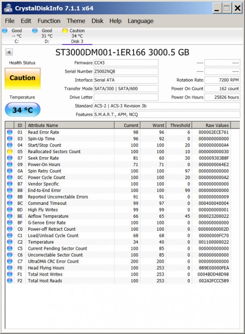Open the Language menu

141,21
